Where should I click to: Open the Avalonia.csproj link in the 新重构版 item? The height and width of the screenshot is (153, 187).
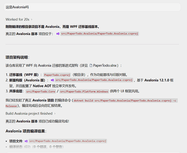94,80
